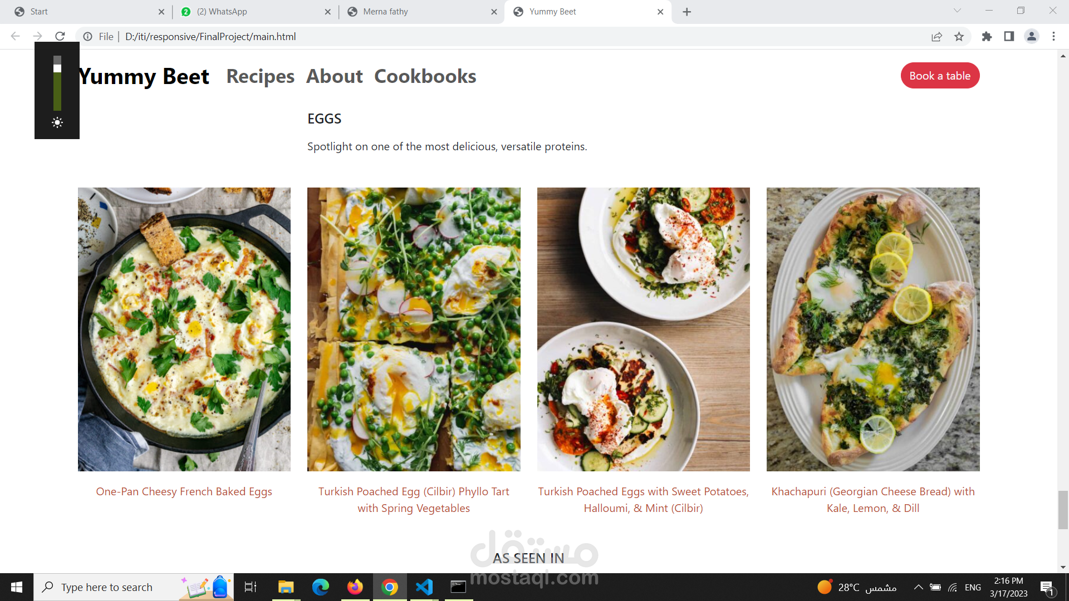
Task: Open the Cookbooks navigation link
Action: (425, 76)
